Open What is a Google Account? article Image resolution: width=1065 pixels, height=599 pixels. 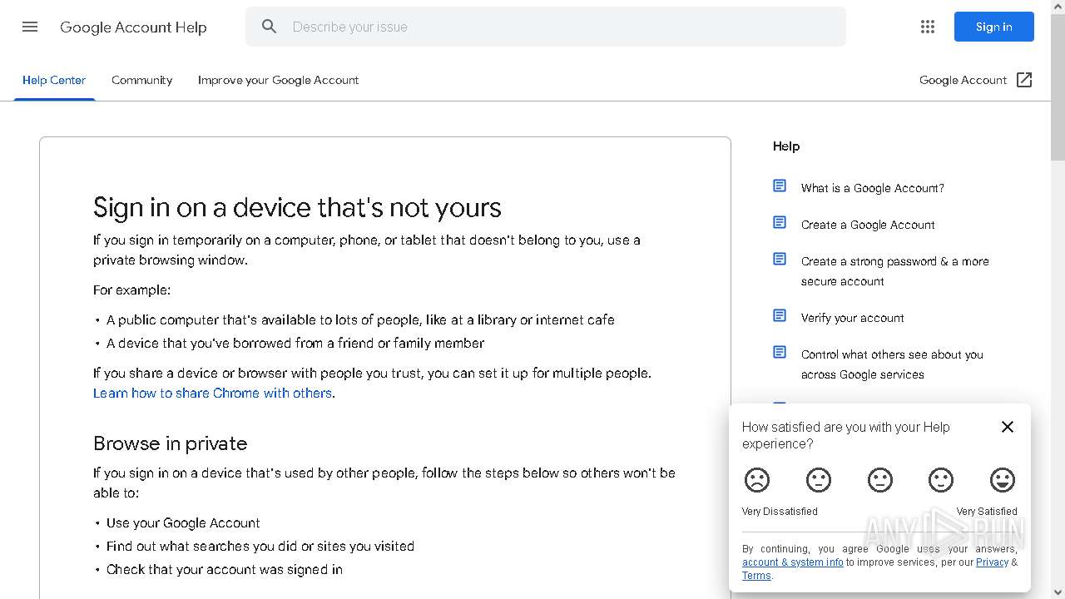873,188
